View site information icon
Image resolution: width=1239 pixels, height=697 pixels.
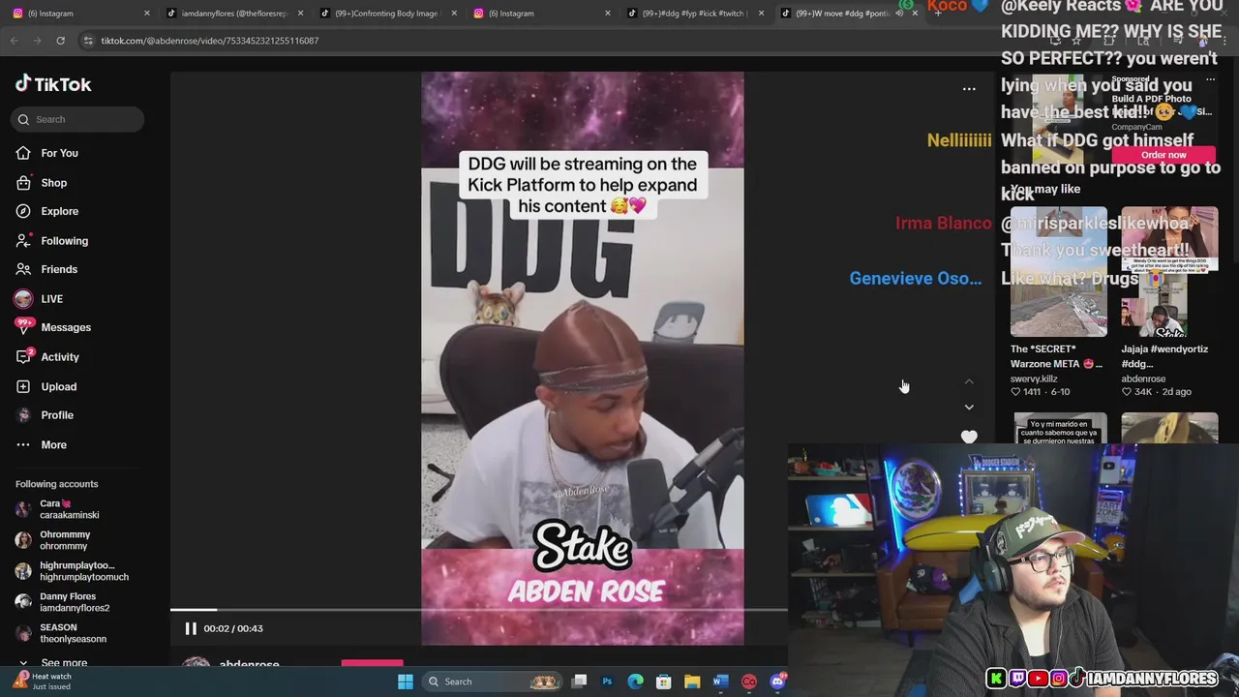(x=87, y=41)
